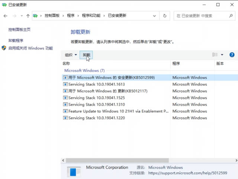
Task: Click the icon of Servicing Stack 10.0.19041.1310
Action: click(65, 105)
